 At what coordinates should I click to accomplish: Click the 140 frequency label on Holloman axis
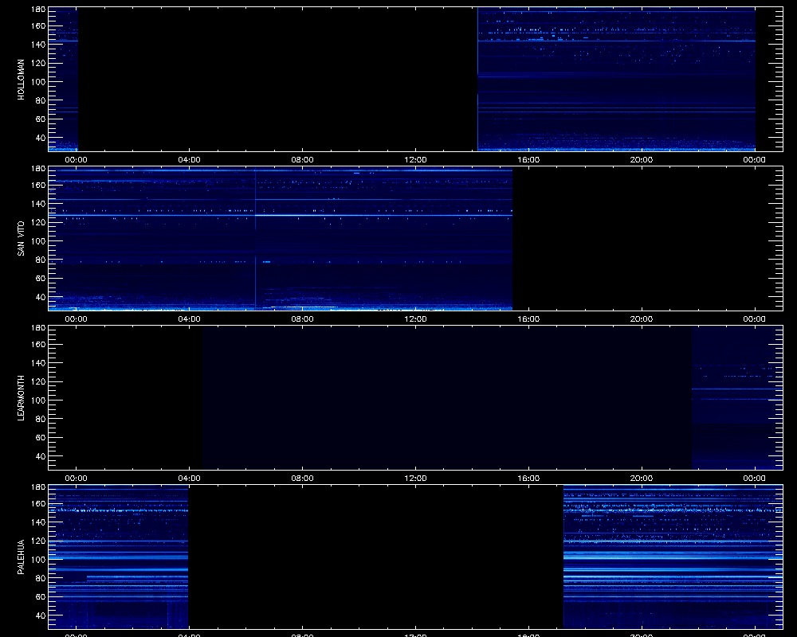click(38, 45)
